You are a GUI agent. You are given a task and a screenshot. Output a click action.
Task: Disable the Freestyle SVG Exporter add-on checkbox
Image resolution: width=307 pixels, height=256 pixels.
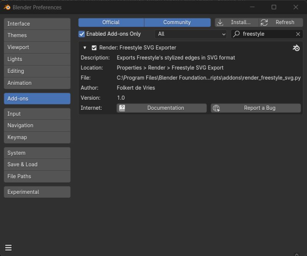coord(94,48)
